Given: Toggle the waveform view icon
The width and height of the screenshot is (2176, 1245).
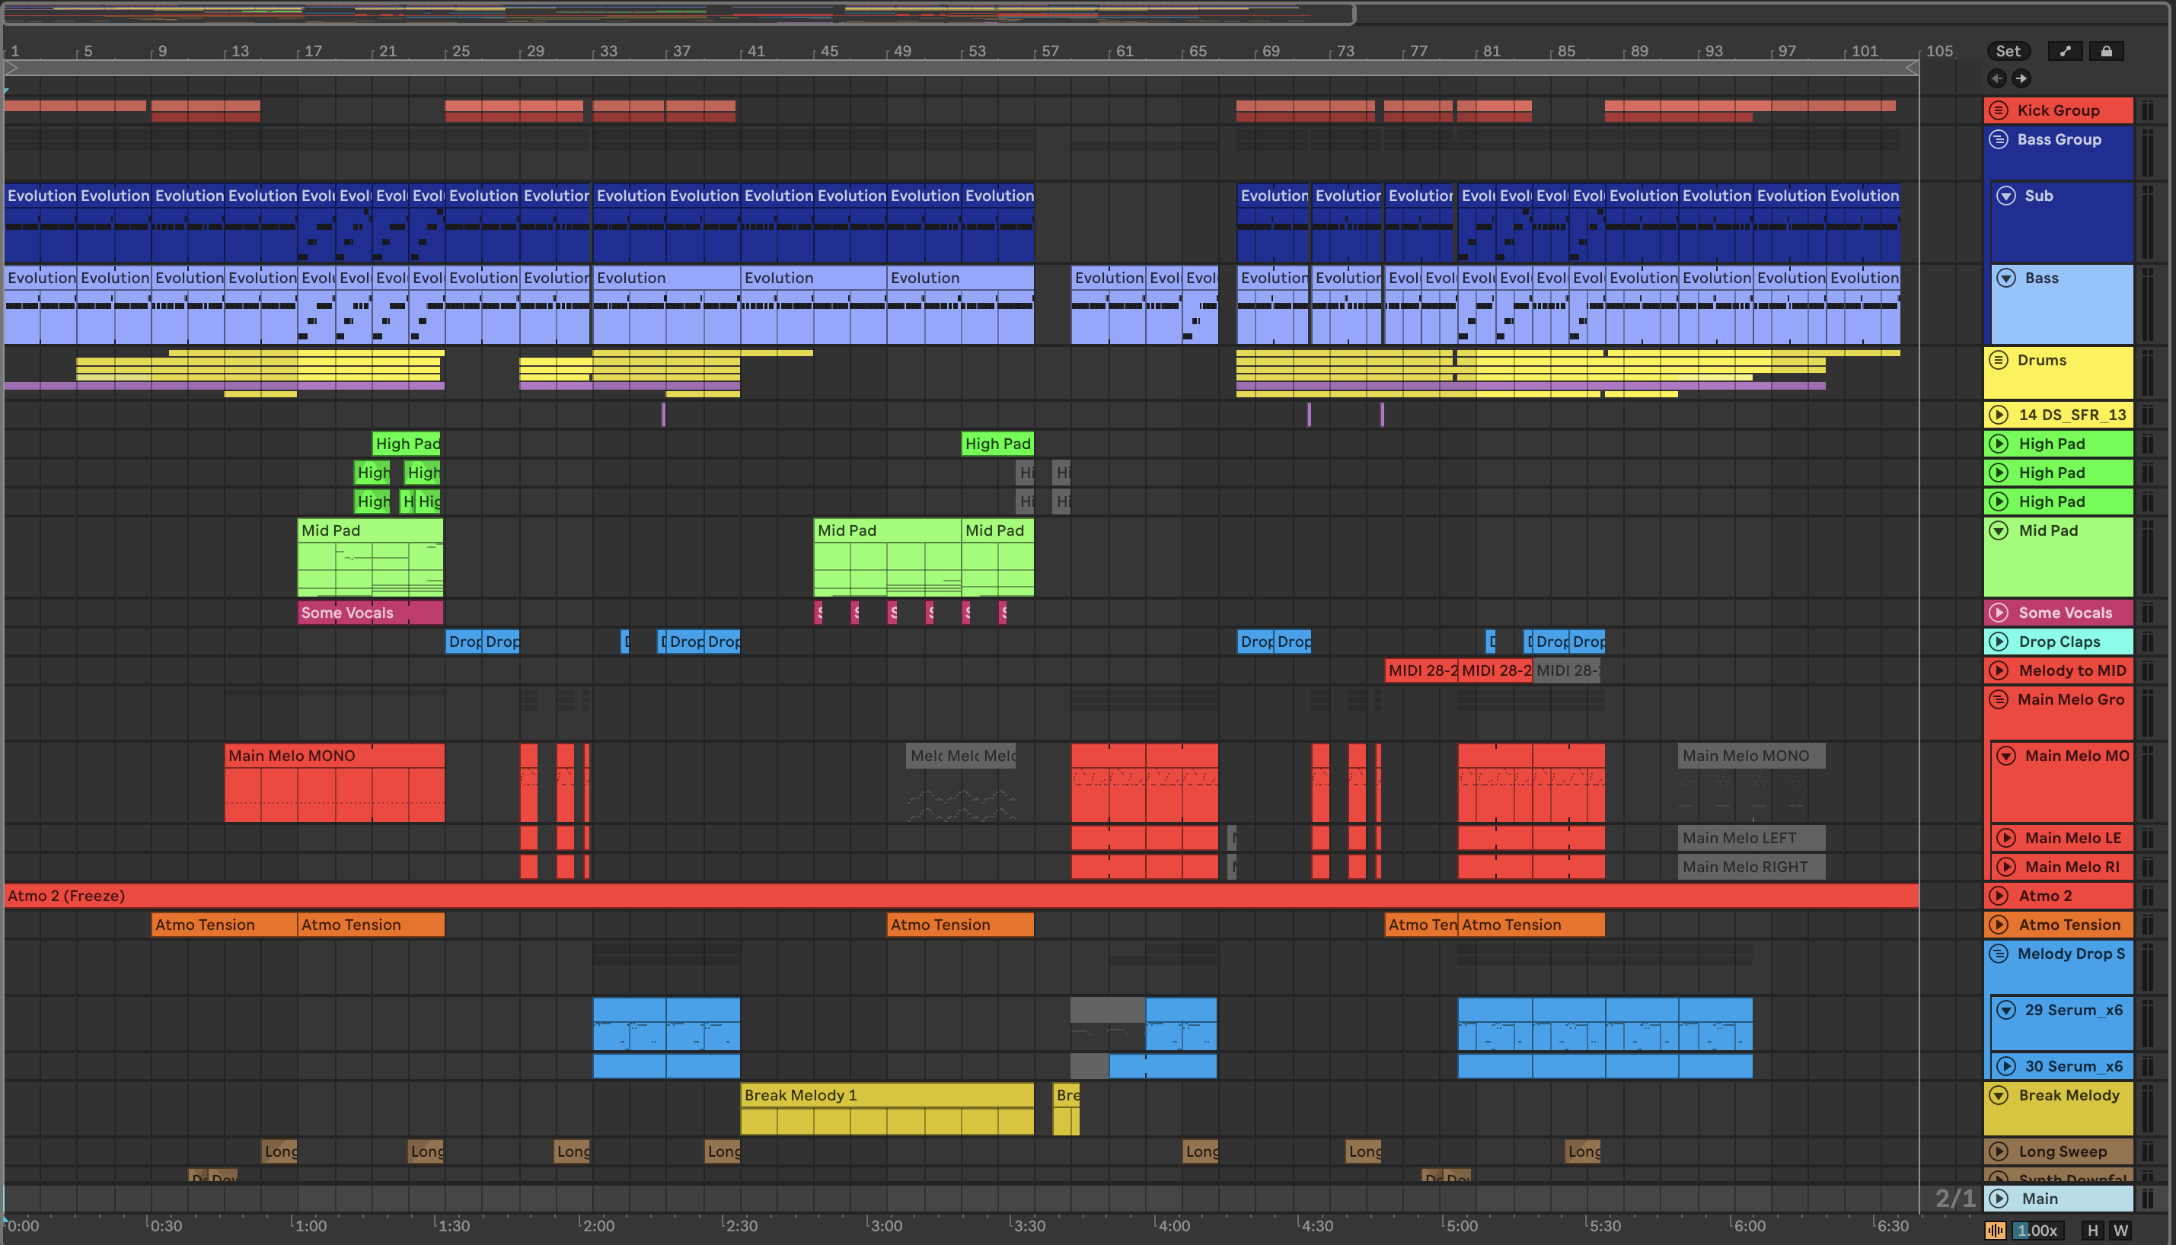Looking at the screenshot, I should [1995, 1231].
